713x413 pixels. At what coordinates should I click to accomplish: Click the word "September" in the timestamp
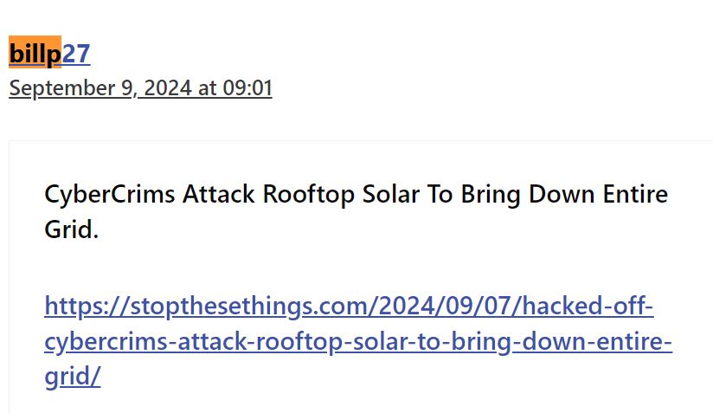(x=62, y=88)
